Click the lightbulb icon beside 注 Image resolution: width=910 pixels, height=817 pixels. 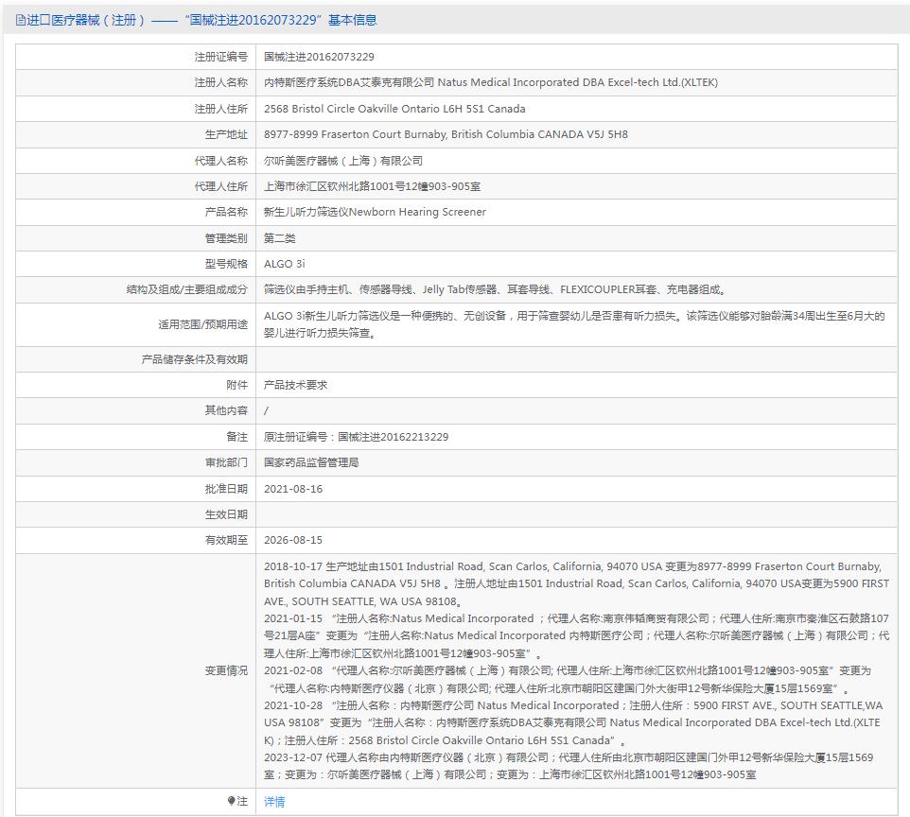click(x=232, y=801)
